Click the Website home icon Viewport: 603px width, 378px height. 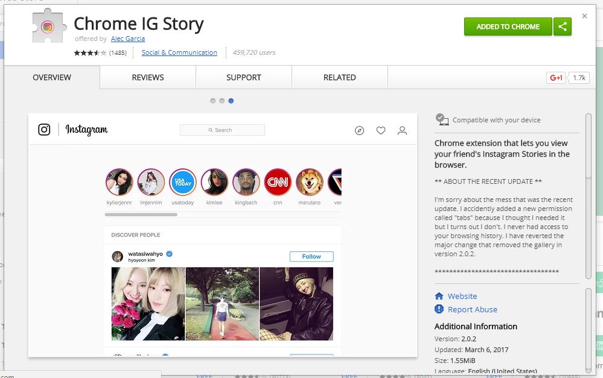tap(439, 296)
